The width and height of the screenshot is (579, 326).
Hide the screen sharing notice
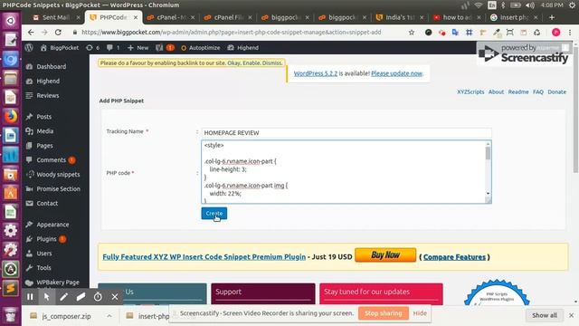[420, 313]
